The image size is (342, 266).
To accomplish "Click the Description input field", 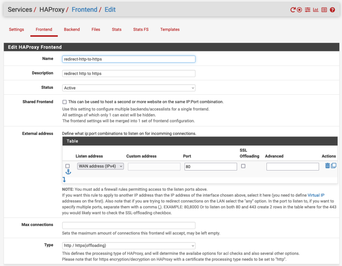I will click(129, 74).
